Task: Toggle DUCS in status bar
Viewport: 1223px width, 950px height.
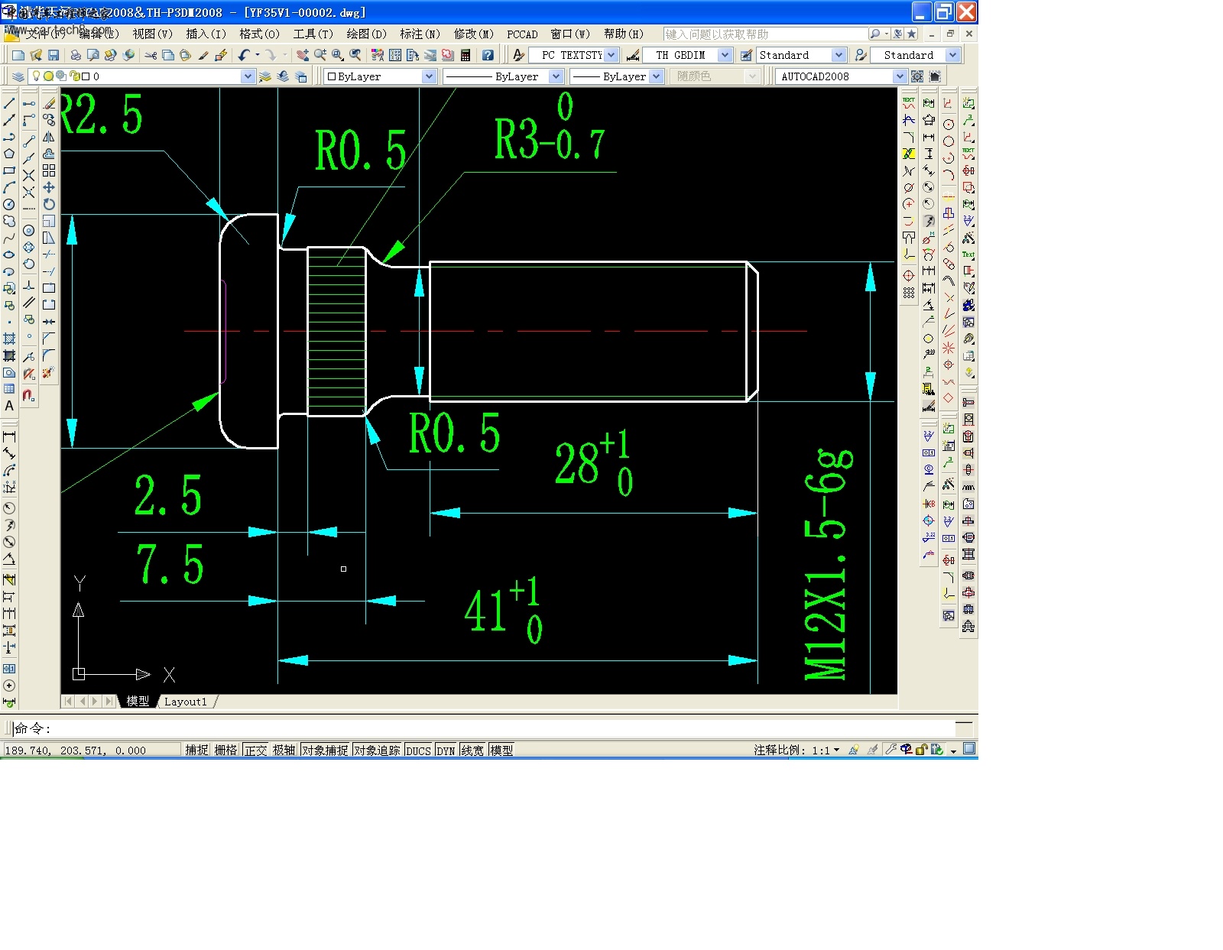Action: pyautogui.click(x=418, y=751)
